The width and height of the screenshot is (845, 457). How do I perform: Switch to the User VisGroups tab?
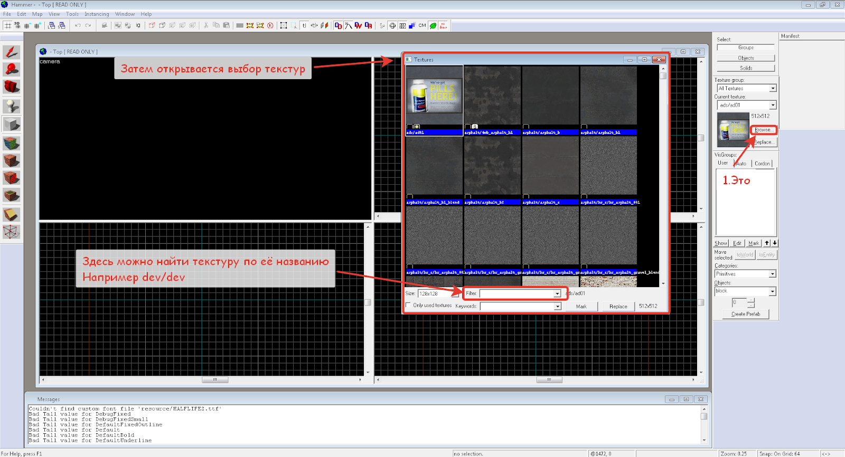pos(722,163)
